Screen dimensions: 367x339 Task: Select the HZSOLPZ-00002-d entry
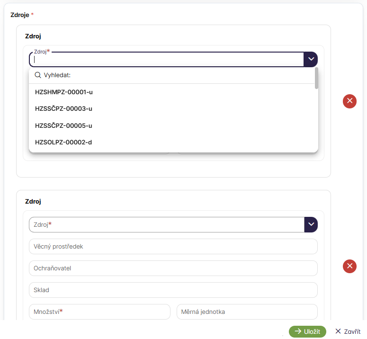(63, 142)
